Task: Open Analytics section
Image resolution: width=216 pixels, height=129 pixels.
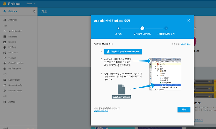Action: (13, 20)
